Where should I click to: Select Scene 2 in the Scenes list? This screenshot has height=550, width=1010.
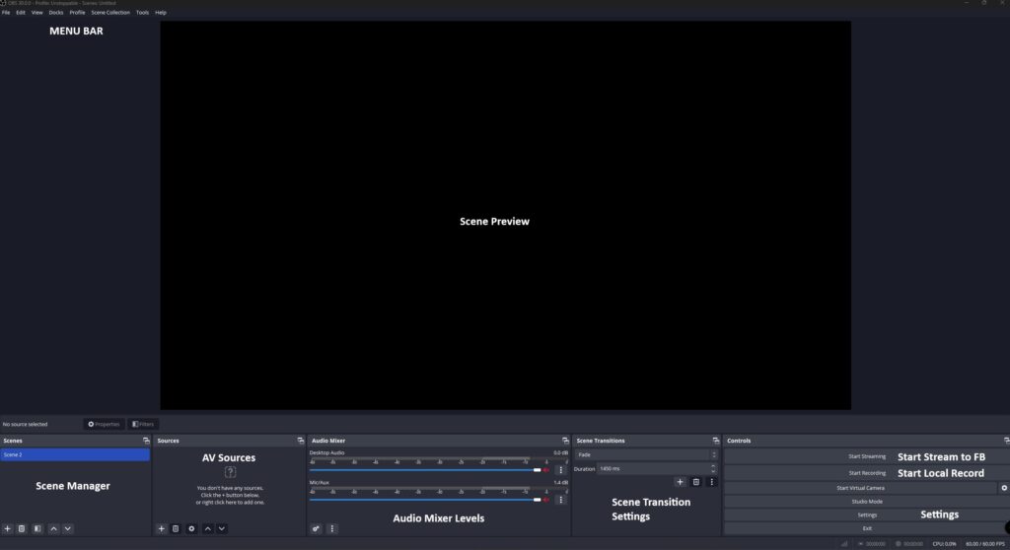pyautogui.click(x=75, y=454)
